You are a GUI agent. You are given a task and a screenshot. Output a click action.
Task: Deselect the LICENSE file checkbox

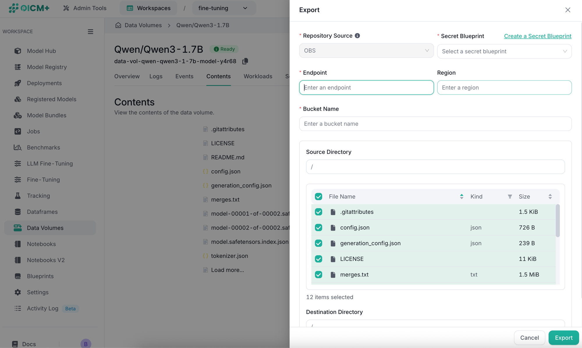click(x=319, y=259)
